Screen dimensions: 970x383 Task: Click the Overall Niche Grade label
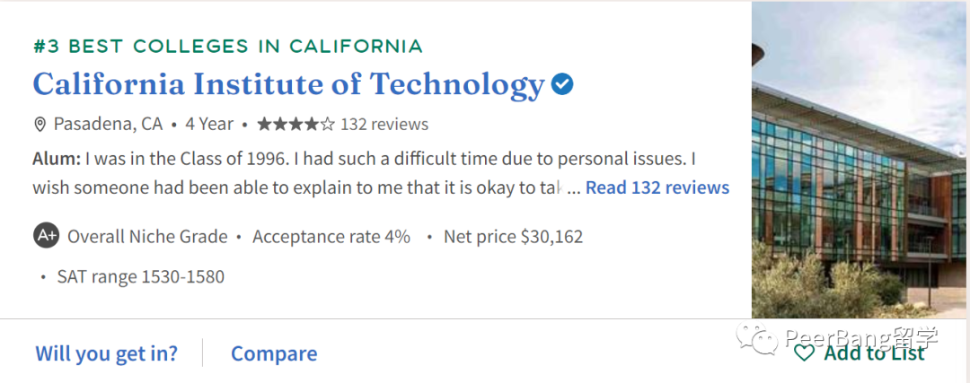pyautogui.click(x=147, y=237)
